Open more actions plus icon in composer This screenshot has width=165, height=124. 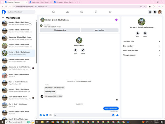pos(41,115)
